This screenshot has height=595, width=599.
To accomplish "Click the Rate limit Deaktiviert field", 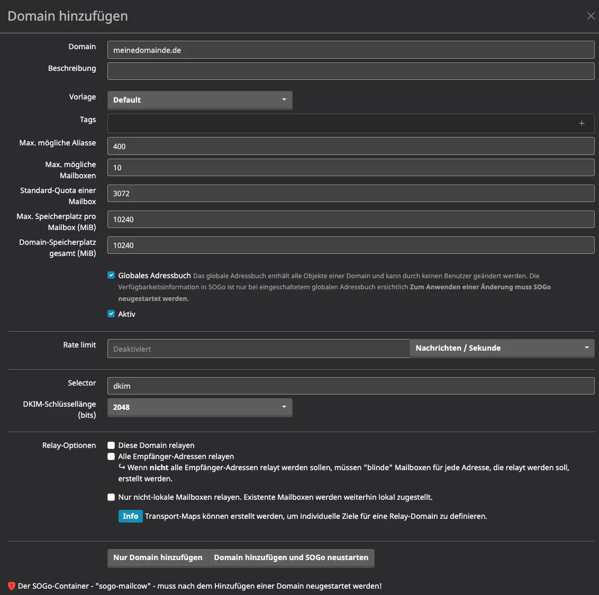I will 259,349.
